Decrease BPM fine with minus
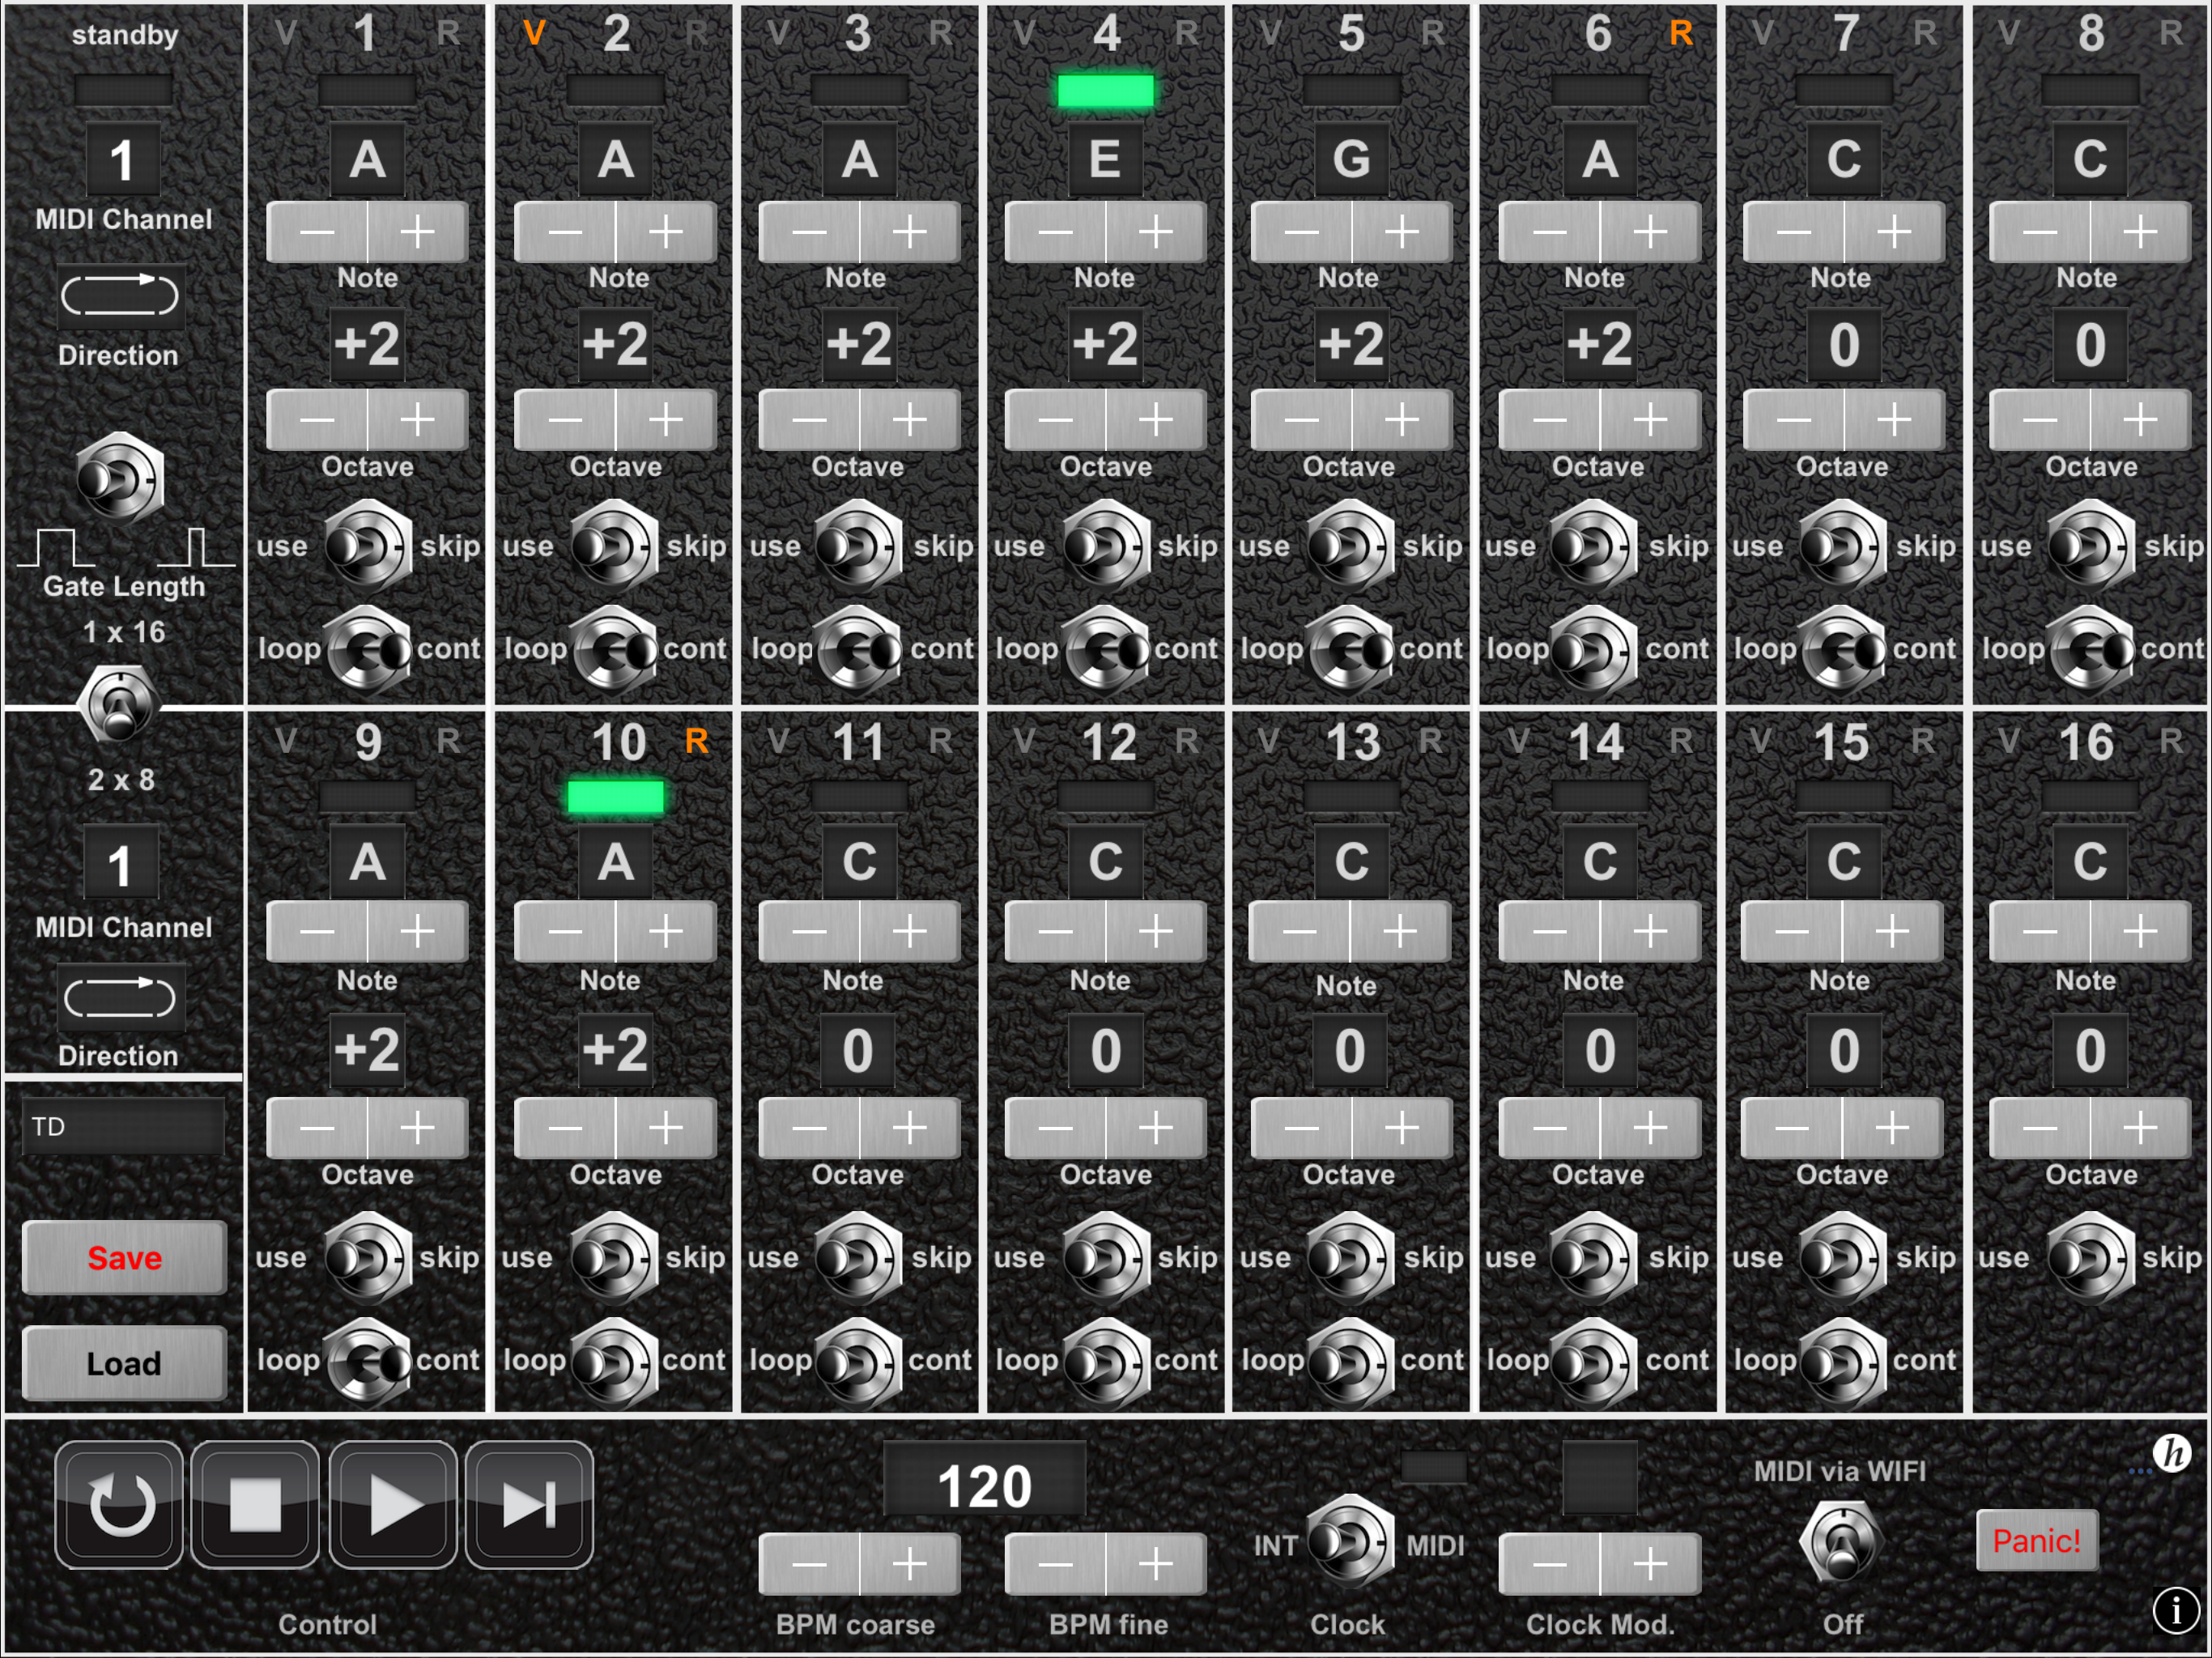Image resolution: width=2212 pixels, height=1658 pixels. (1055, 1564)
